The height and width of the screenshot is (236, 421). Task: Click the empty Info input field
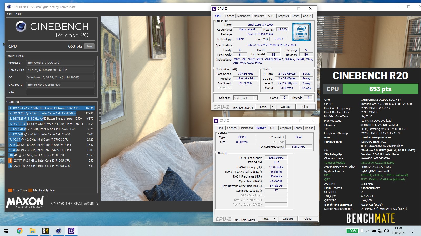pos(60,92)
